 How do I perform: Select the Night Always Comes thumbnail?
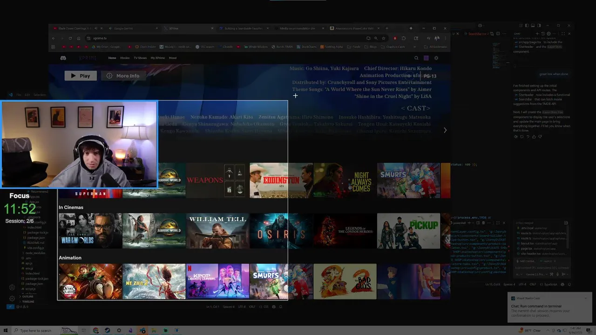[345, 181]
